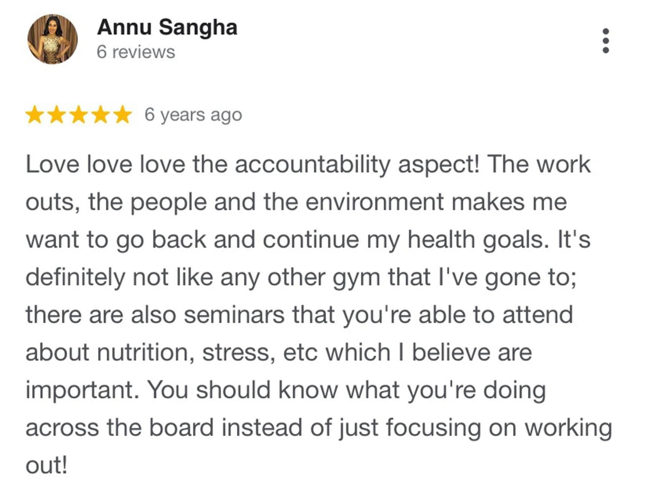This screenshot has height=497, width=650.
Task: Select the fourth gold rating star
Action: [101, 115]
